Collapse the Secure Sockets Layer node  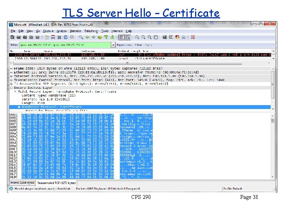click(11, 88)
